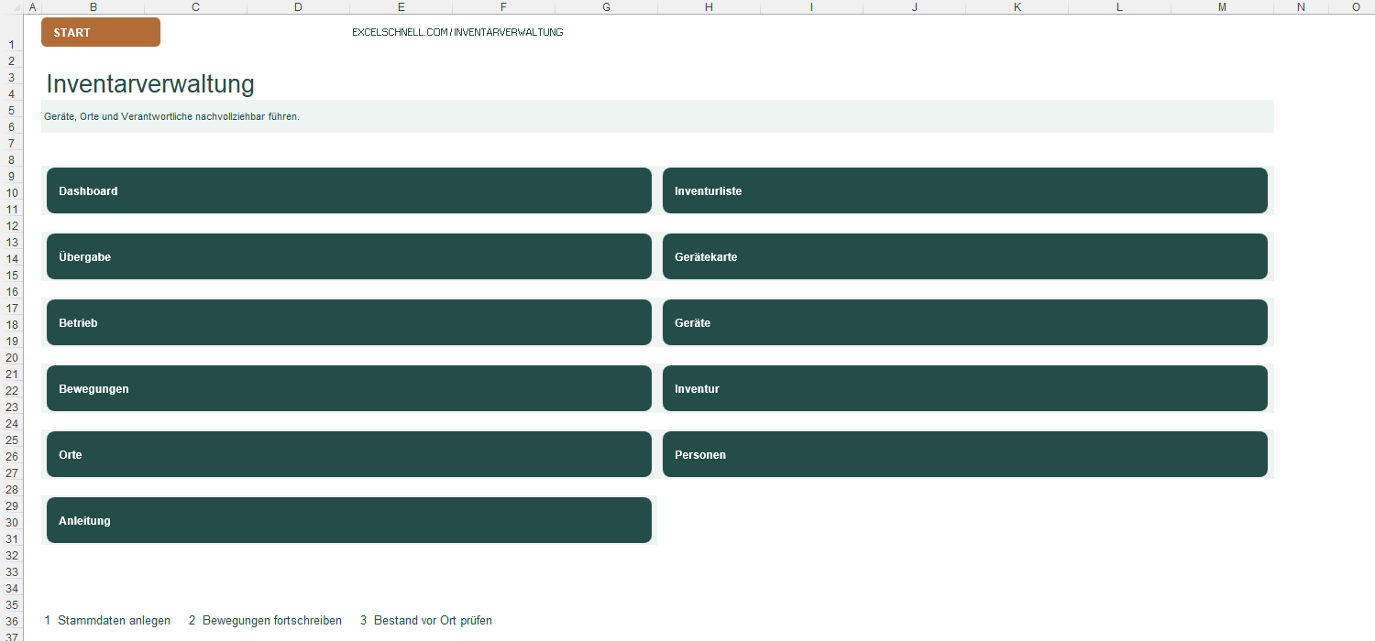Select row 10 header

point(12,192)
